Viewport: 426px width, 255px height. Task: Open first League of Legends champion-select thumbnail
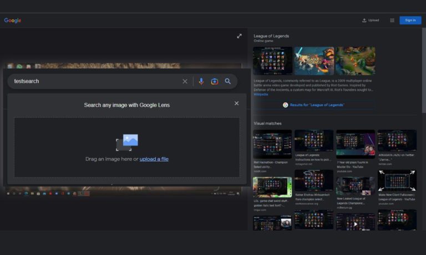[x=273, y=61]
